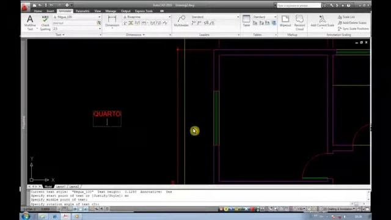Click Sync Scale Positions
Screen dimensions: 391x220
click(x=353, y=29)
